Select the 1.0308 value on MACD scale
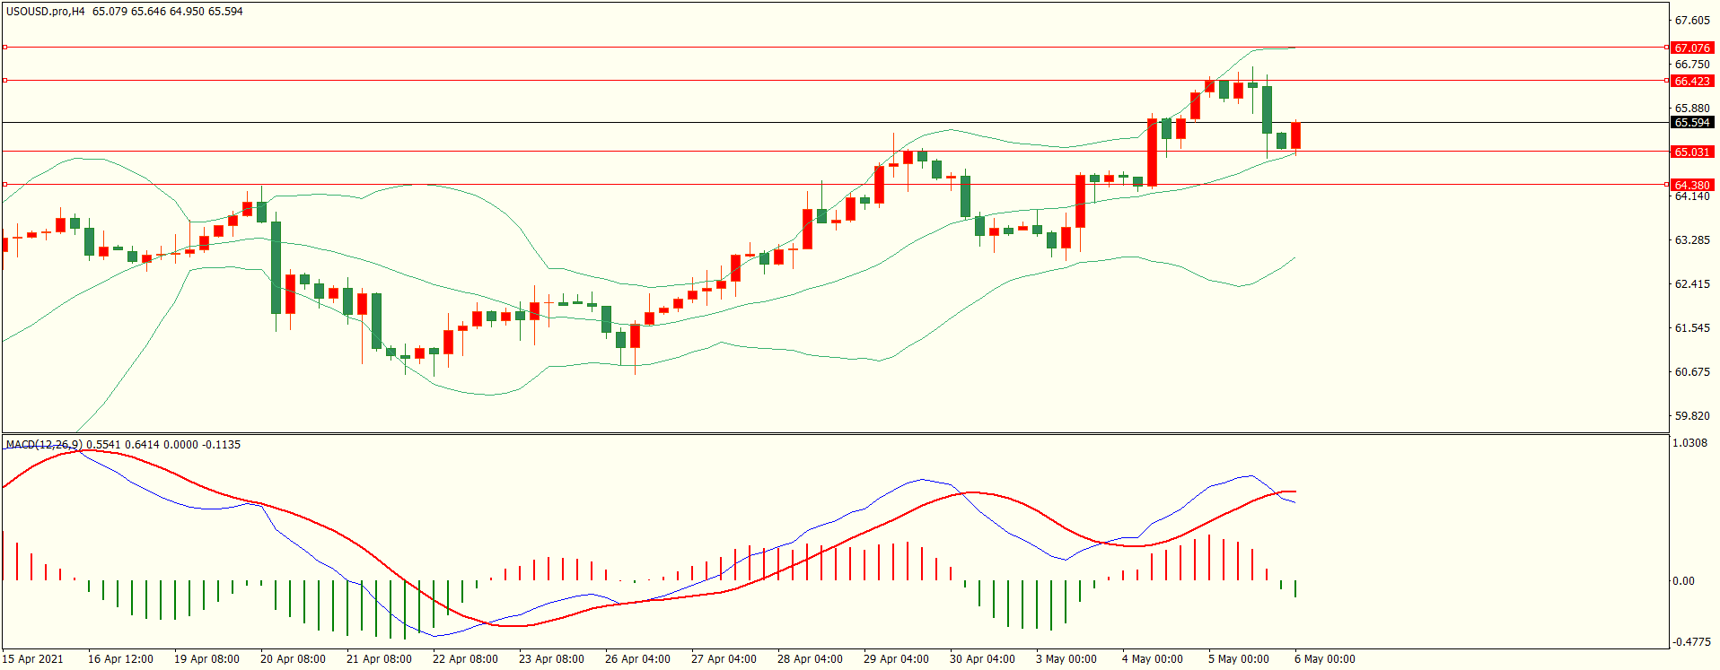Image resolution: width=1720 pixels, height=670 pixels. (x=1689, y=443)
